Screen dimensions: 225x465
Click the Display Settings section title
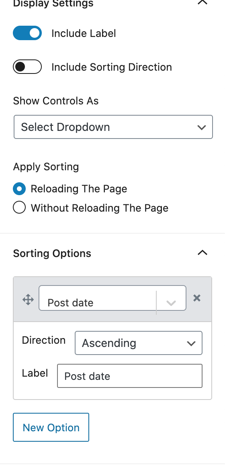click(53, 4)
